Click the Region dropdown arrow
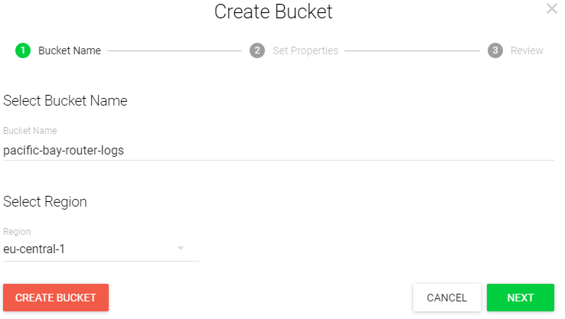565x319 pixels. 181,249
